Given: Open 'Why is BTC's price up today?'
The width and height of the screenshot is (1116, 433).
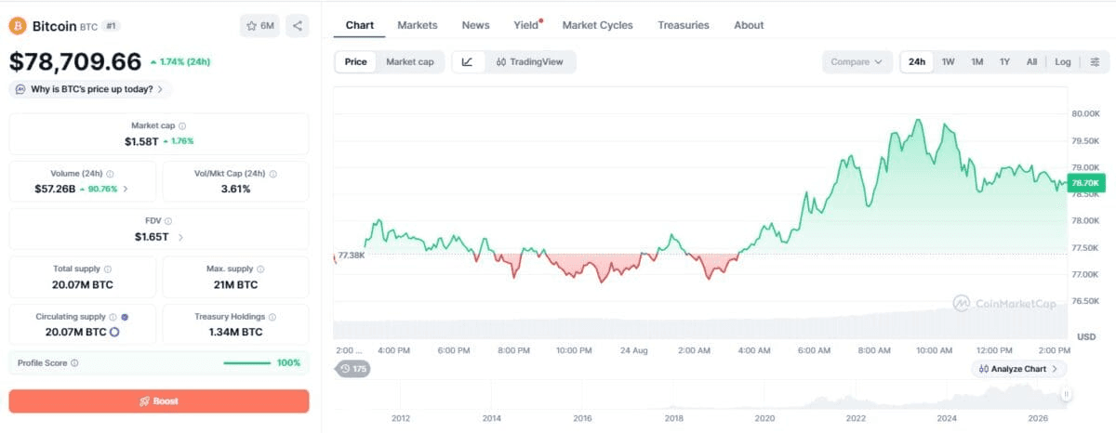Looking at the screenshot, I should click(91, 89).
